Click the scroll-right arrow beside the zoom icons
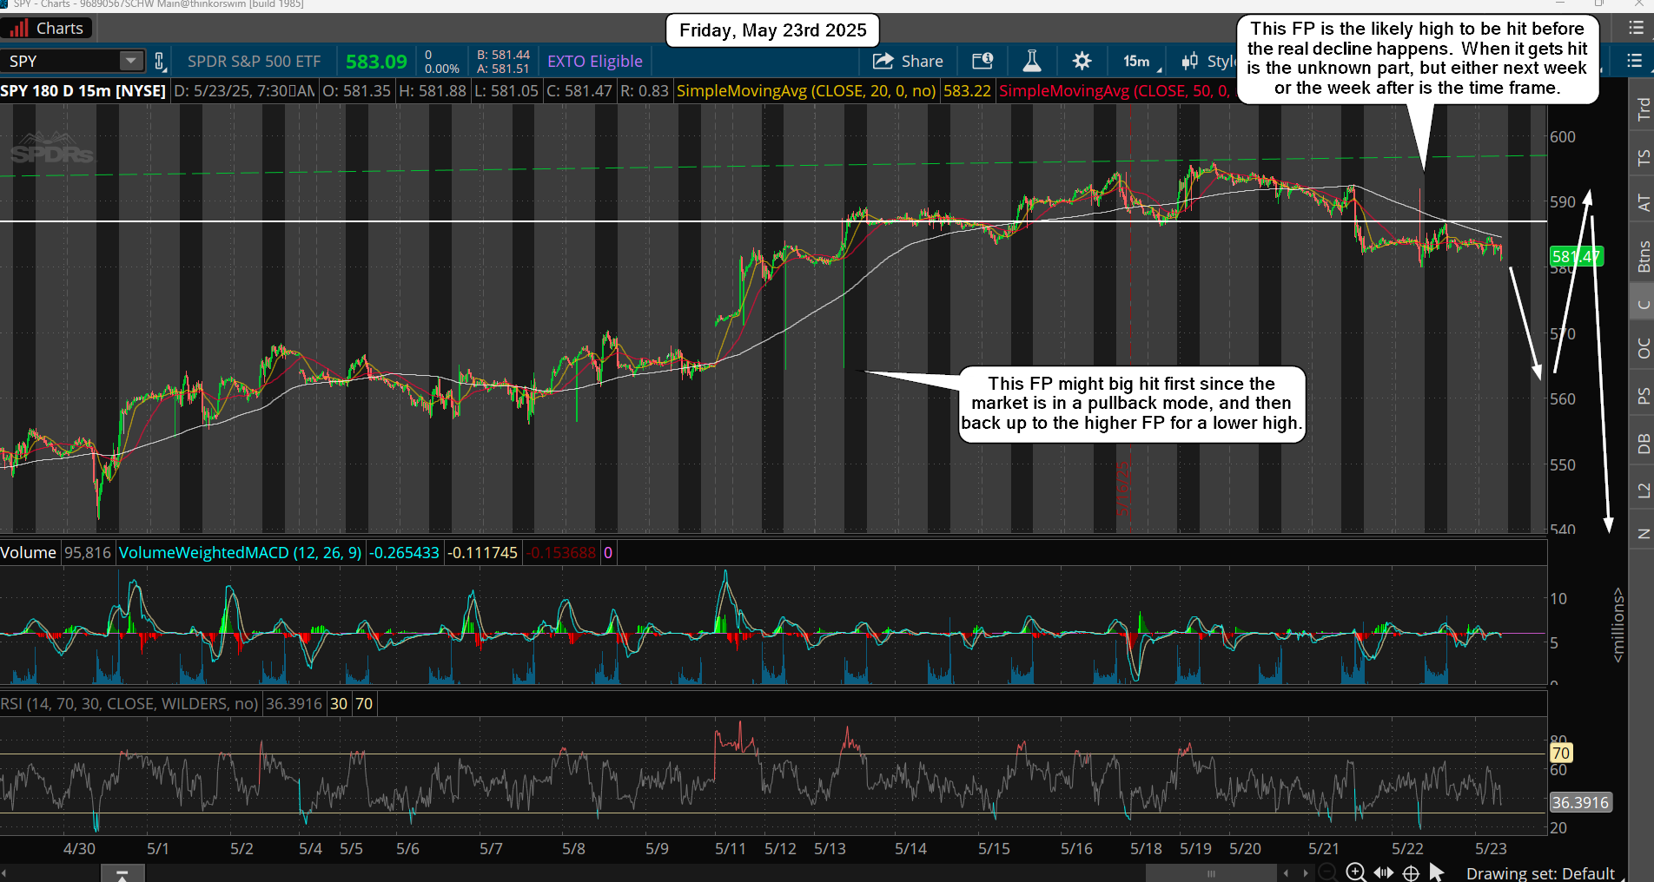Viewport: 1654px width, 882px height. (x=1305, y=873)
